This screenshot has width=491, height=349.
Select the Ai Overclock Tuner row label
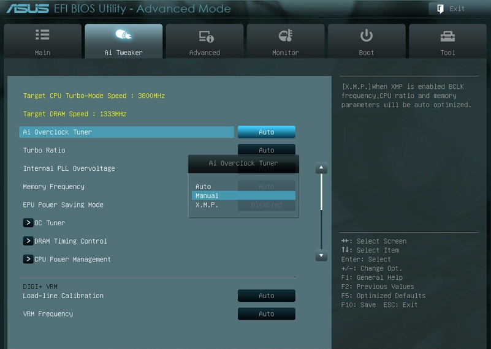point(57,132)
